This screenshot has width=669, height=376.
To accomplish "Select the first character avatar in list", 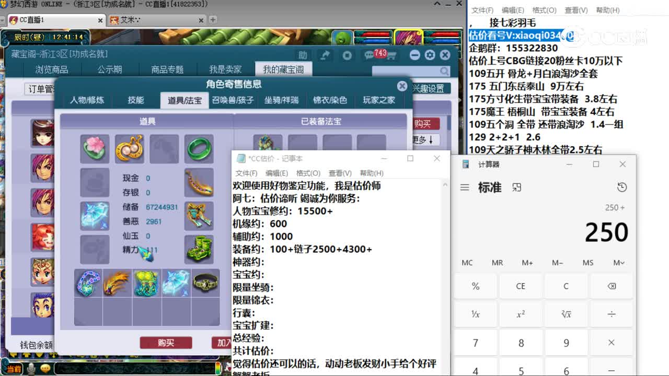I will tap(42, 134).
